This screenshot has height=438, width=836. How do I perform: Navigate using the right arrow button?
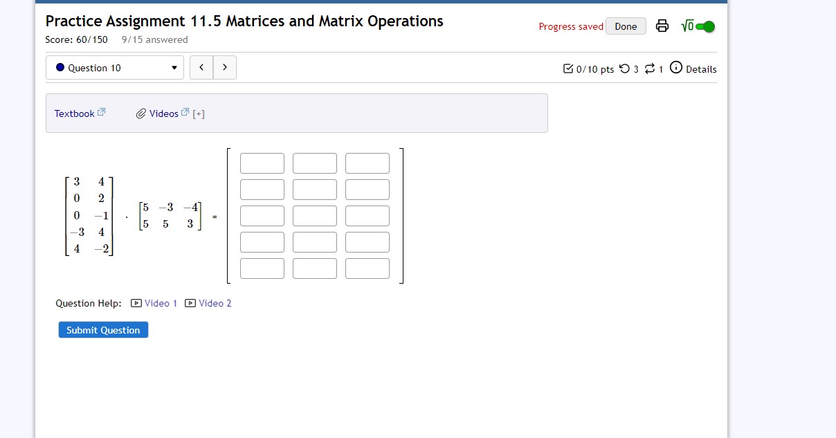[x=224, y=67]
